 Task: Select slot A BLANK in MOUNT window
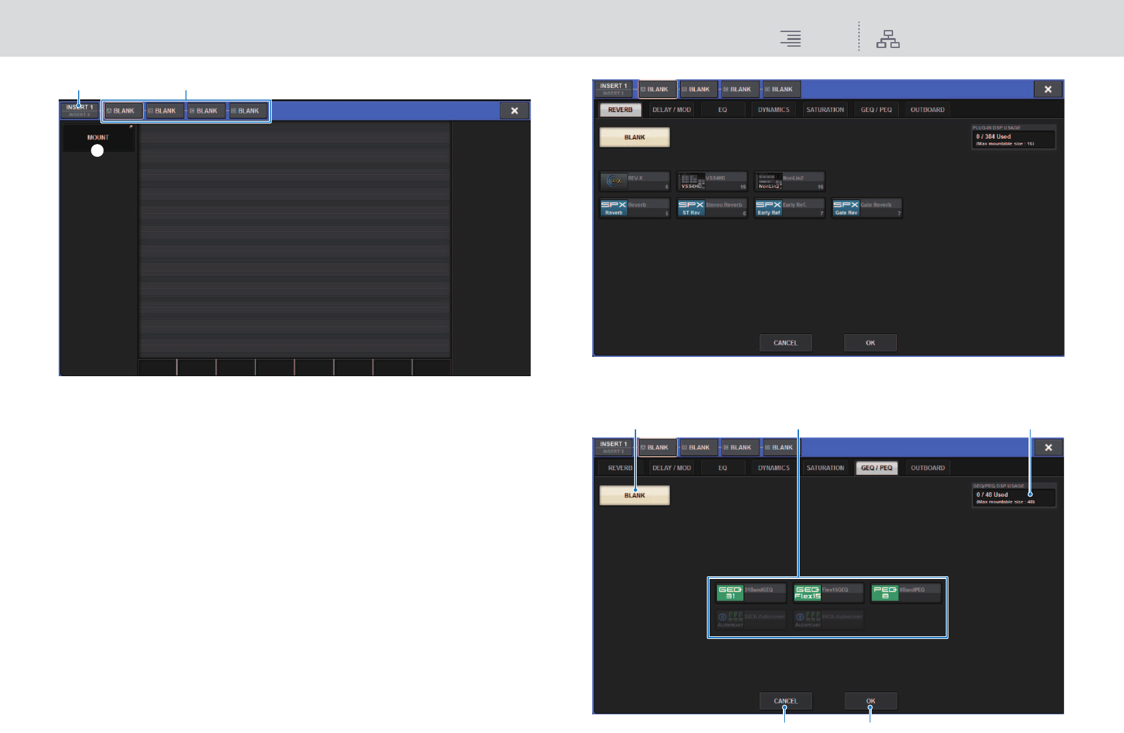pyautogui.click(x=123, y=111)
